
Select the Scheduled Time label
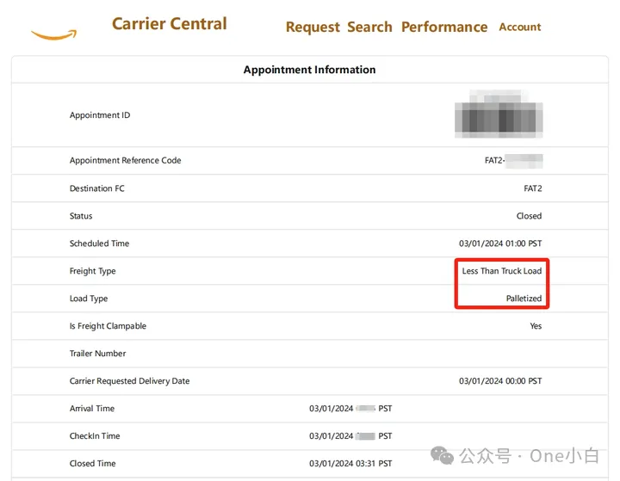pos(99,244)
